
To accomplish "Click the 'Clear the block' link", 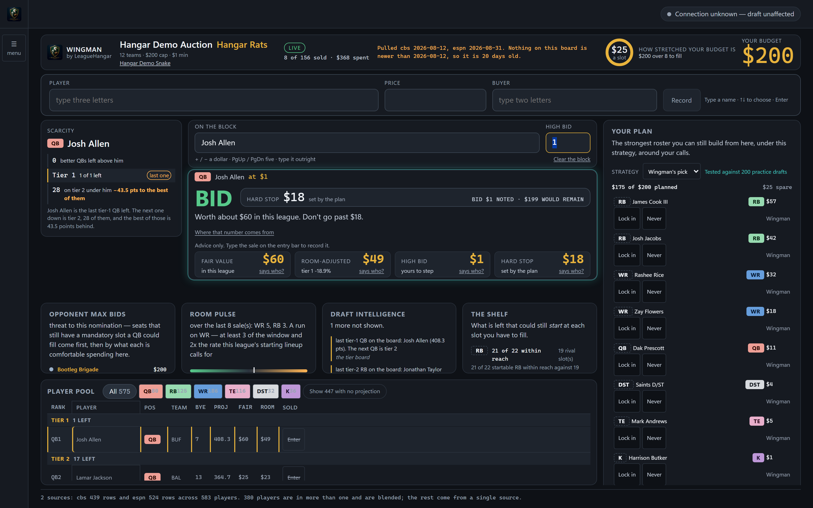I will (572, 159).
